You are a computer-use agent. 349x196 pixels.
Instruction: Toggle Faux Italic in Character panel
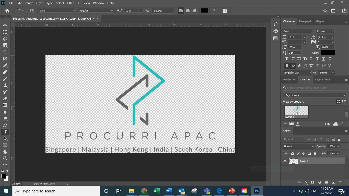click(x=293, y=59)
